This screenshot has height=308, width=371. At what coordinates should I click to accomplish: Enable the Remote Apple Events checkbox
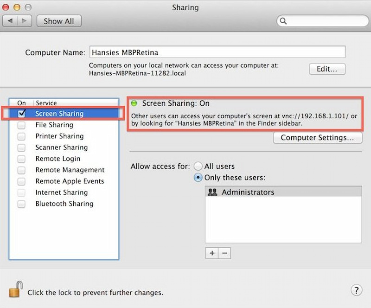click(x=21, y=181)
